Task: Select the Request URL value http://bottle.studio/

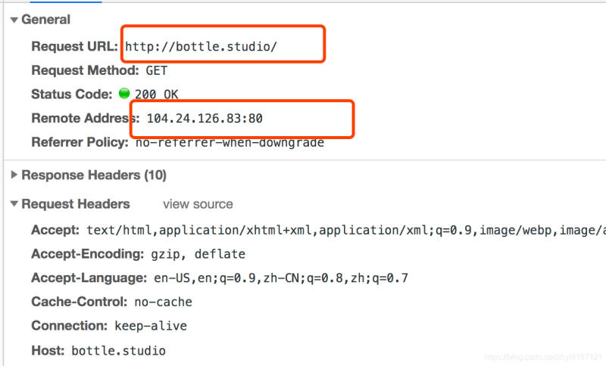Action: (201, 47)
